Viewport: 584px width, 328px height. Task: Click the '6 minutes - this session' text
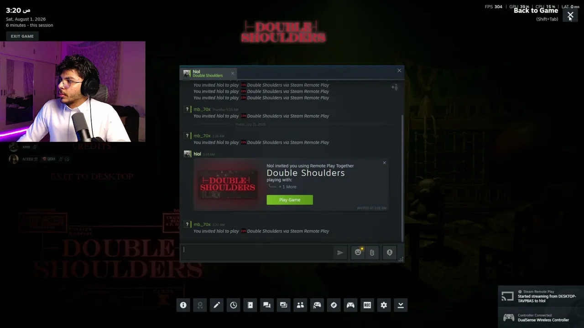point(29,25)
